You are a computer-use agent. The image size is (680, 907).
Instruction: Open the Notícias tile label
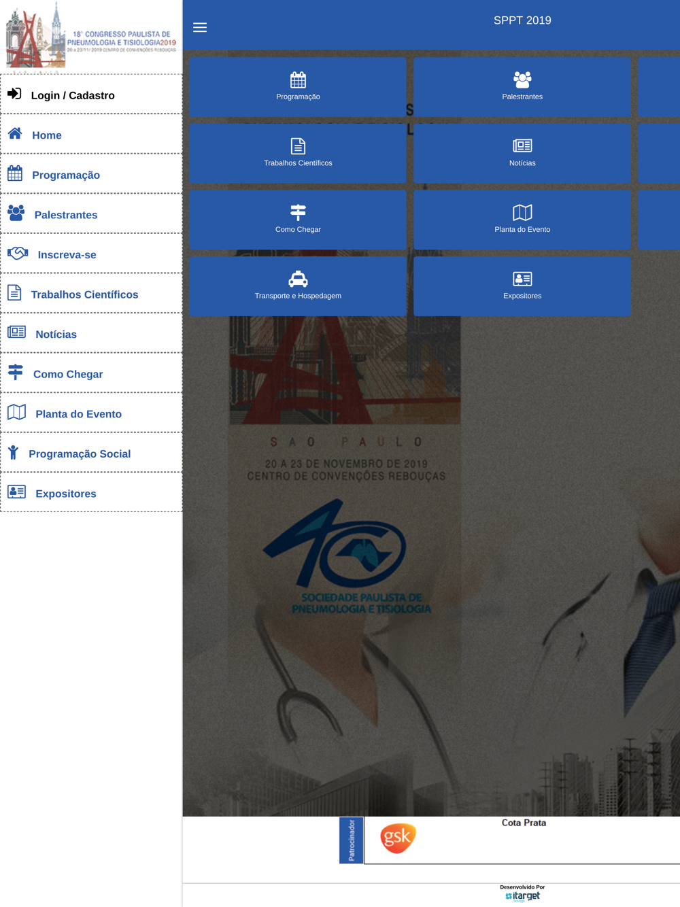(522, 163)
